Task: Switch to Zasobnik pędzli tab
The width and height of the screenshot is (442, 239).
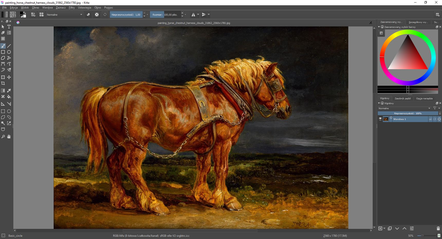Action: [403, 98]
